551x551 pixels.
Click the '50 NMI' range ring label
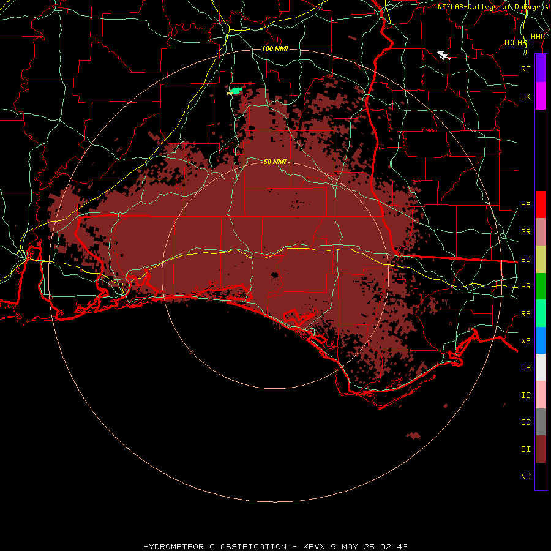[275, 162]
